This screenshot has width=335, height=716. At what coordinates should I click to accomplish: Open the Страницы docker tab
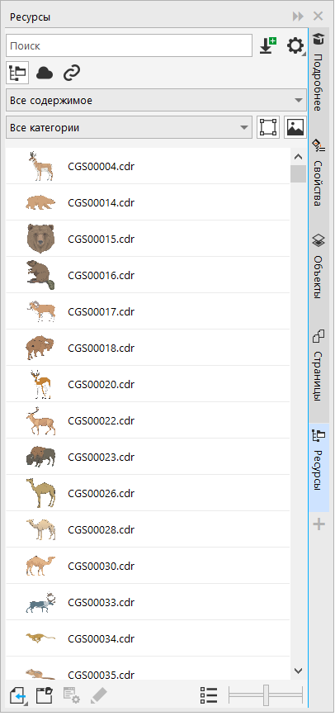318,366
